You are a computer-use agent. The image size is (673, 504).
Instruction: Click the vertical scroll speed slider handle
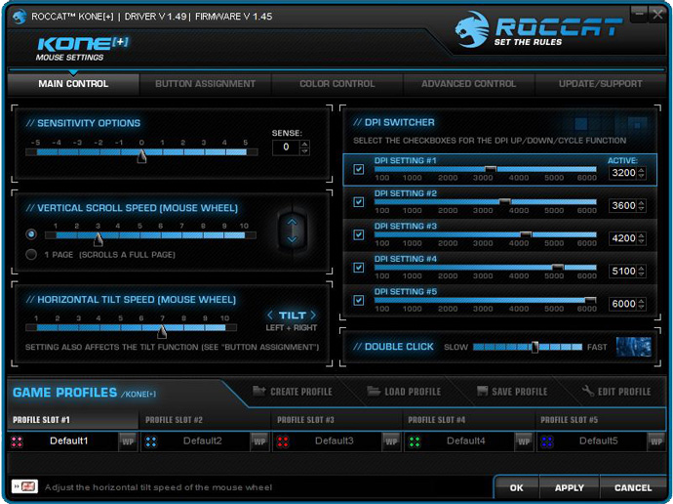coord(99,239)
